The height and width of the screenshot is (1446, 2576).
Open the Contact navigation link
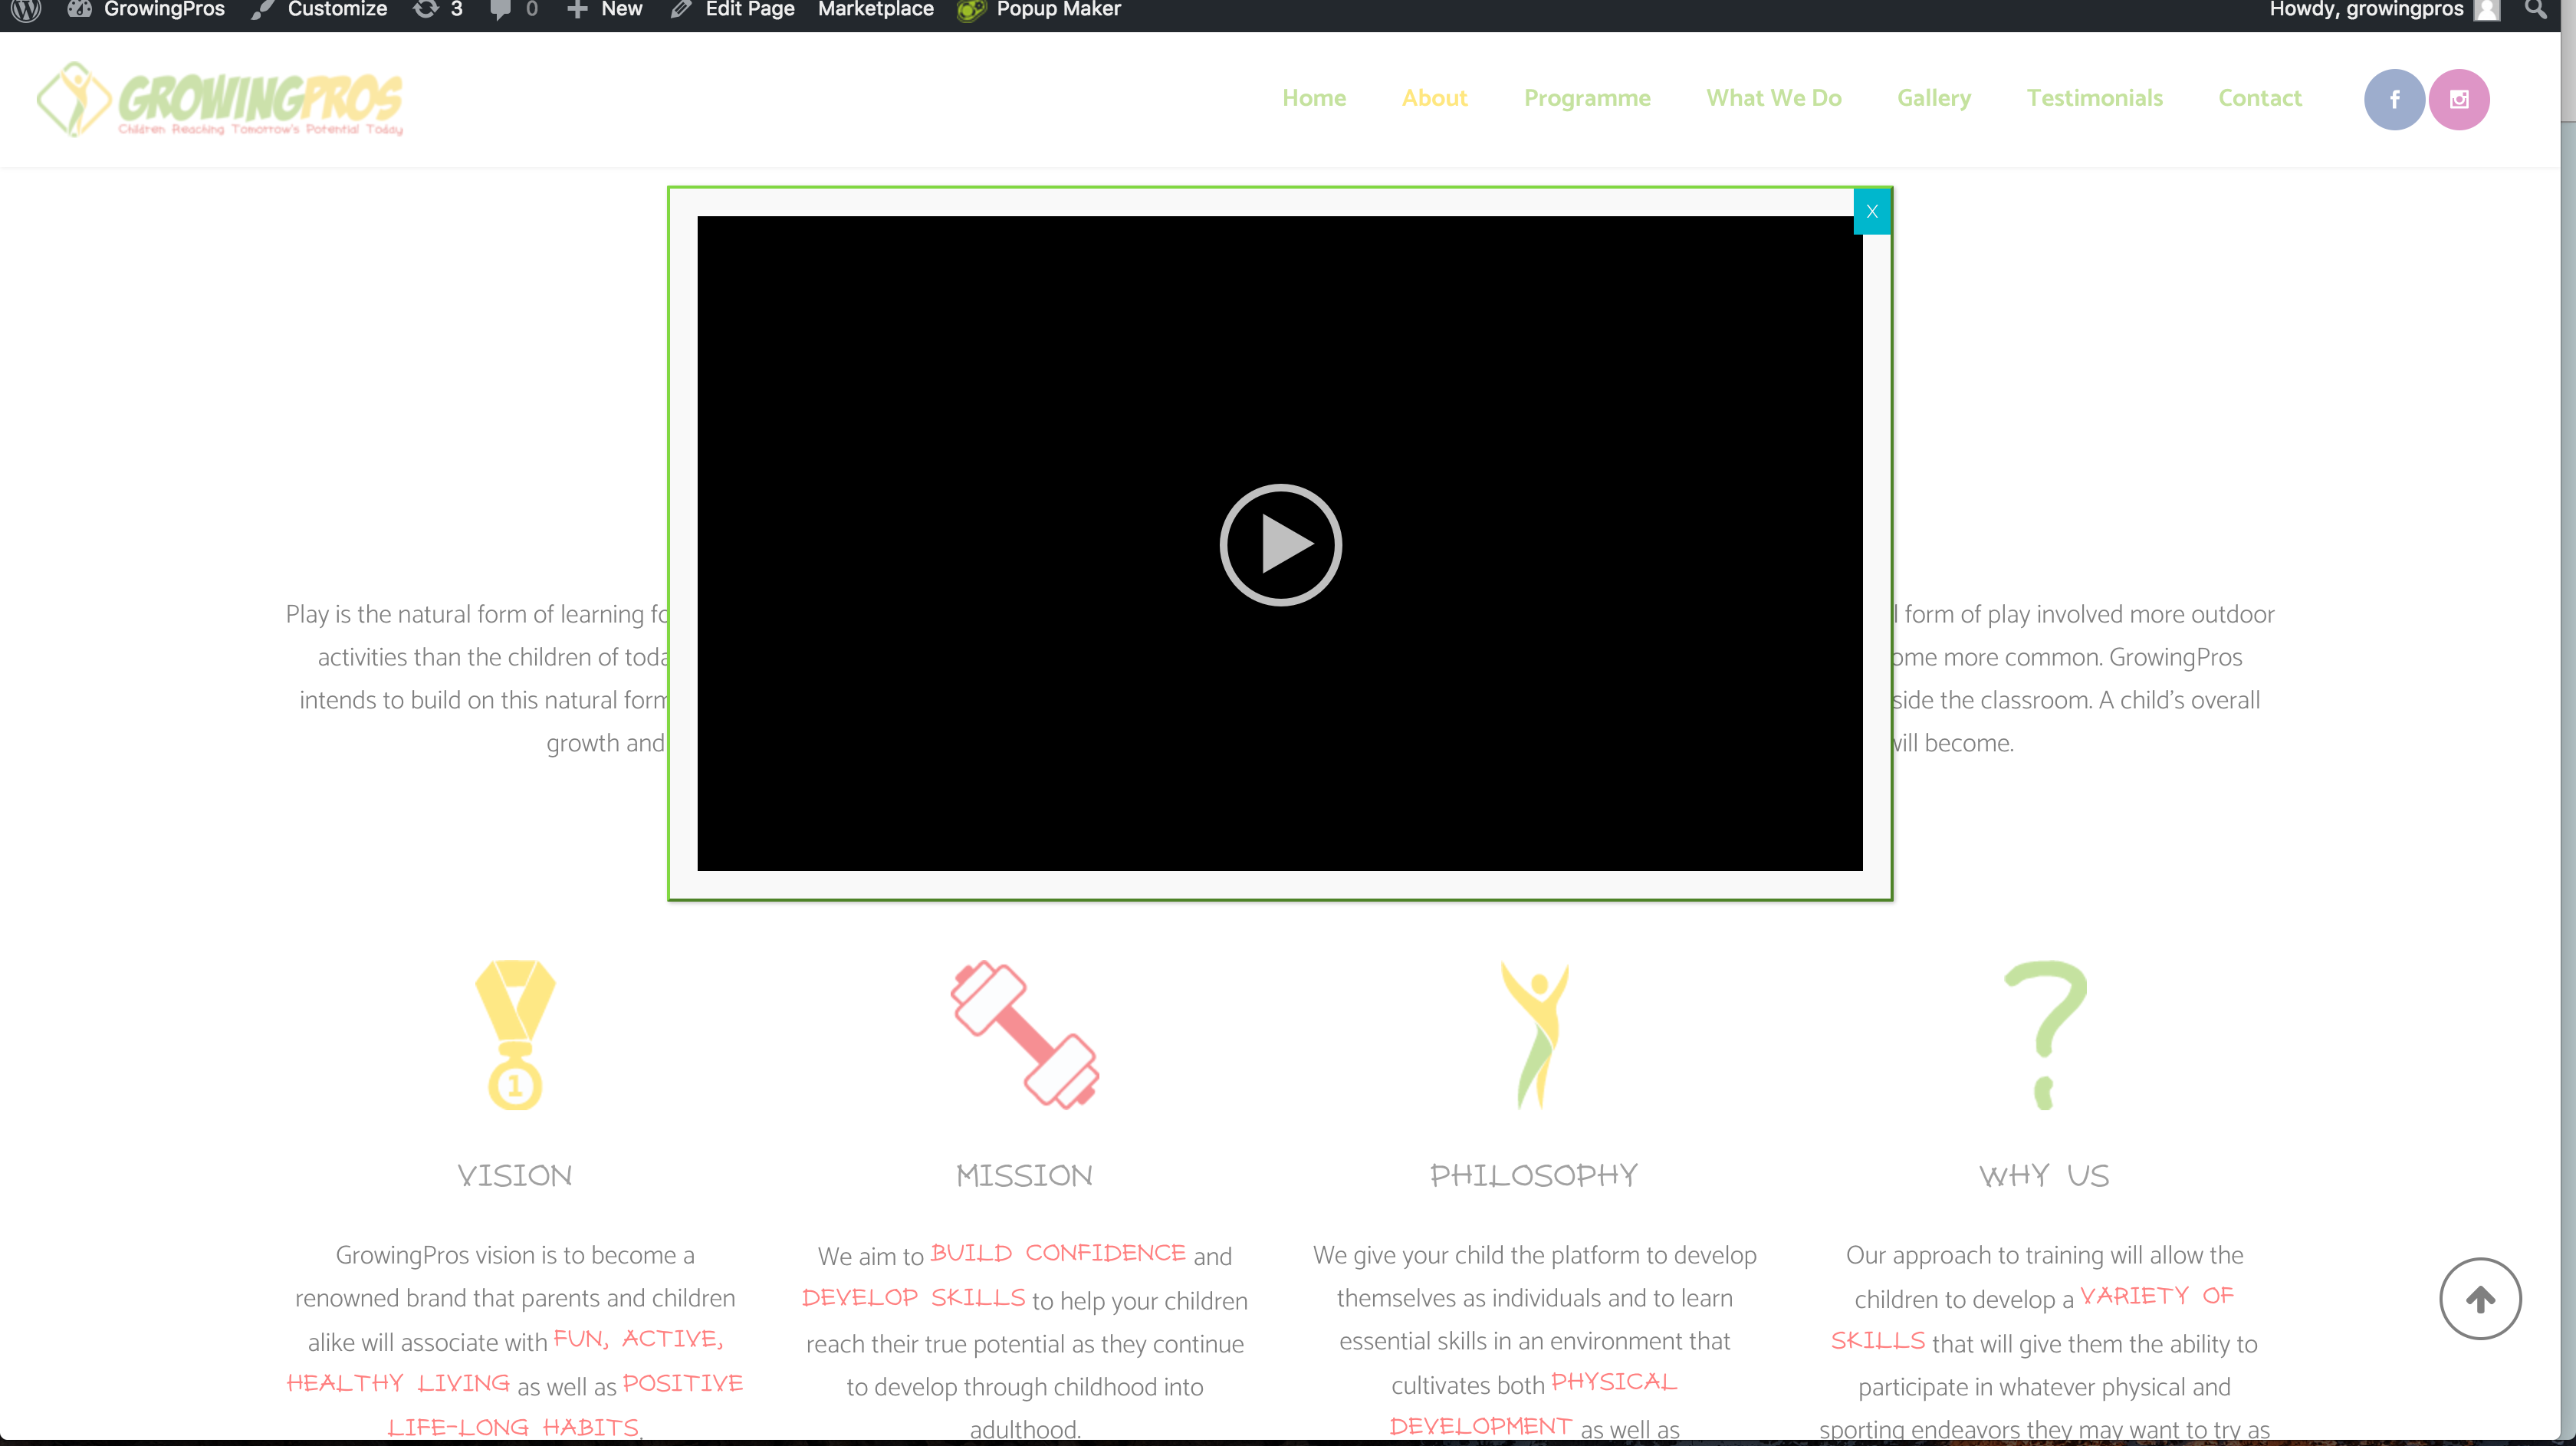[2259, 98]
